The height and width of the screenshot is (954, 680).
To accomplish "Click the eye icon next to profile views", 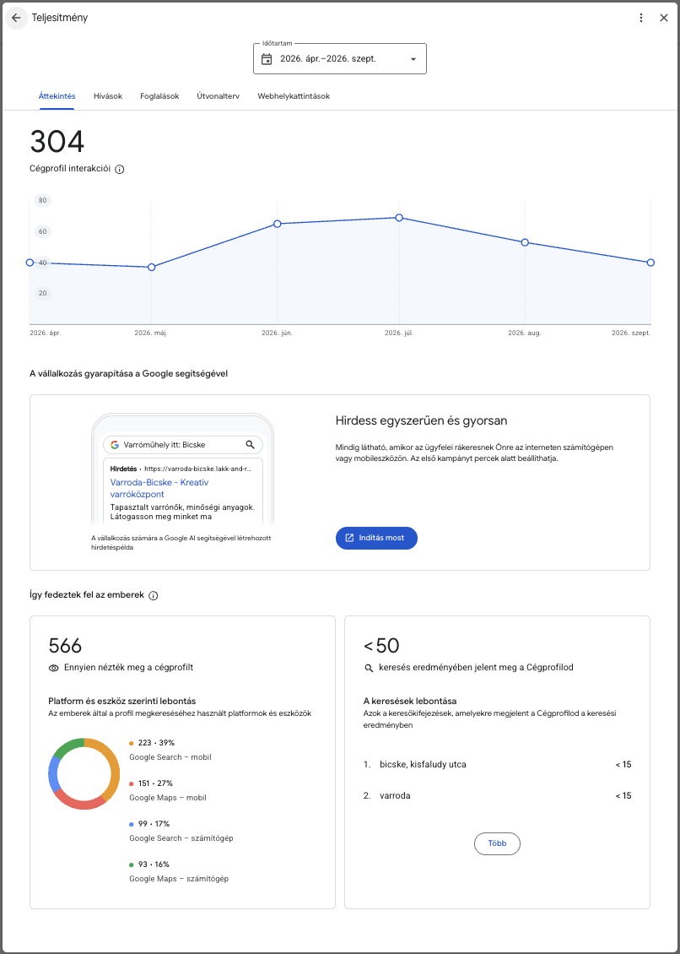I will click(x=53, y=668).
